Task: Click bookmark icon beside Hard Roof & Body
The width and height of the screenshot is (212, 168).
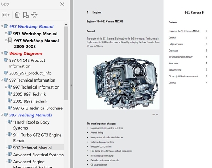Action: 10,122
